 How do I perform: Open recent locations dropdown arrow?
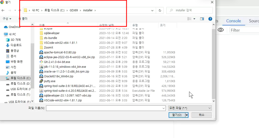pos(15,10)
